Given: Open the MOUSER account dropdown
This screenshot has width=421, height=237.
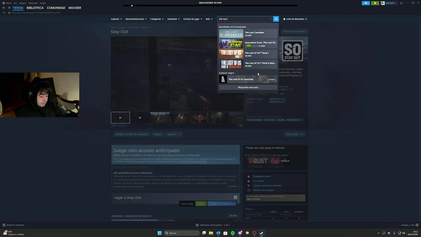Looking at the screenshot, I should point(388,3).
